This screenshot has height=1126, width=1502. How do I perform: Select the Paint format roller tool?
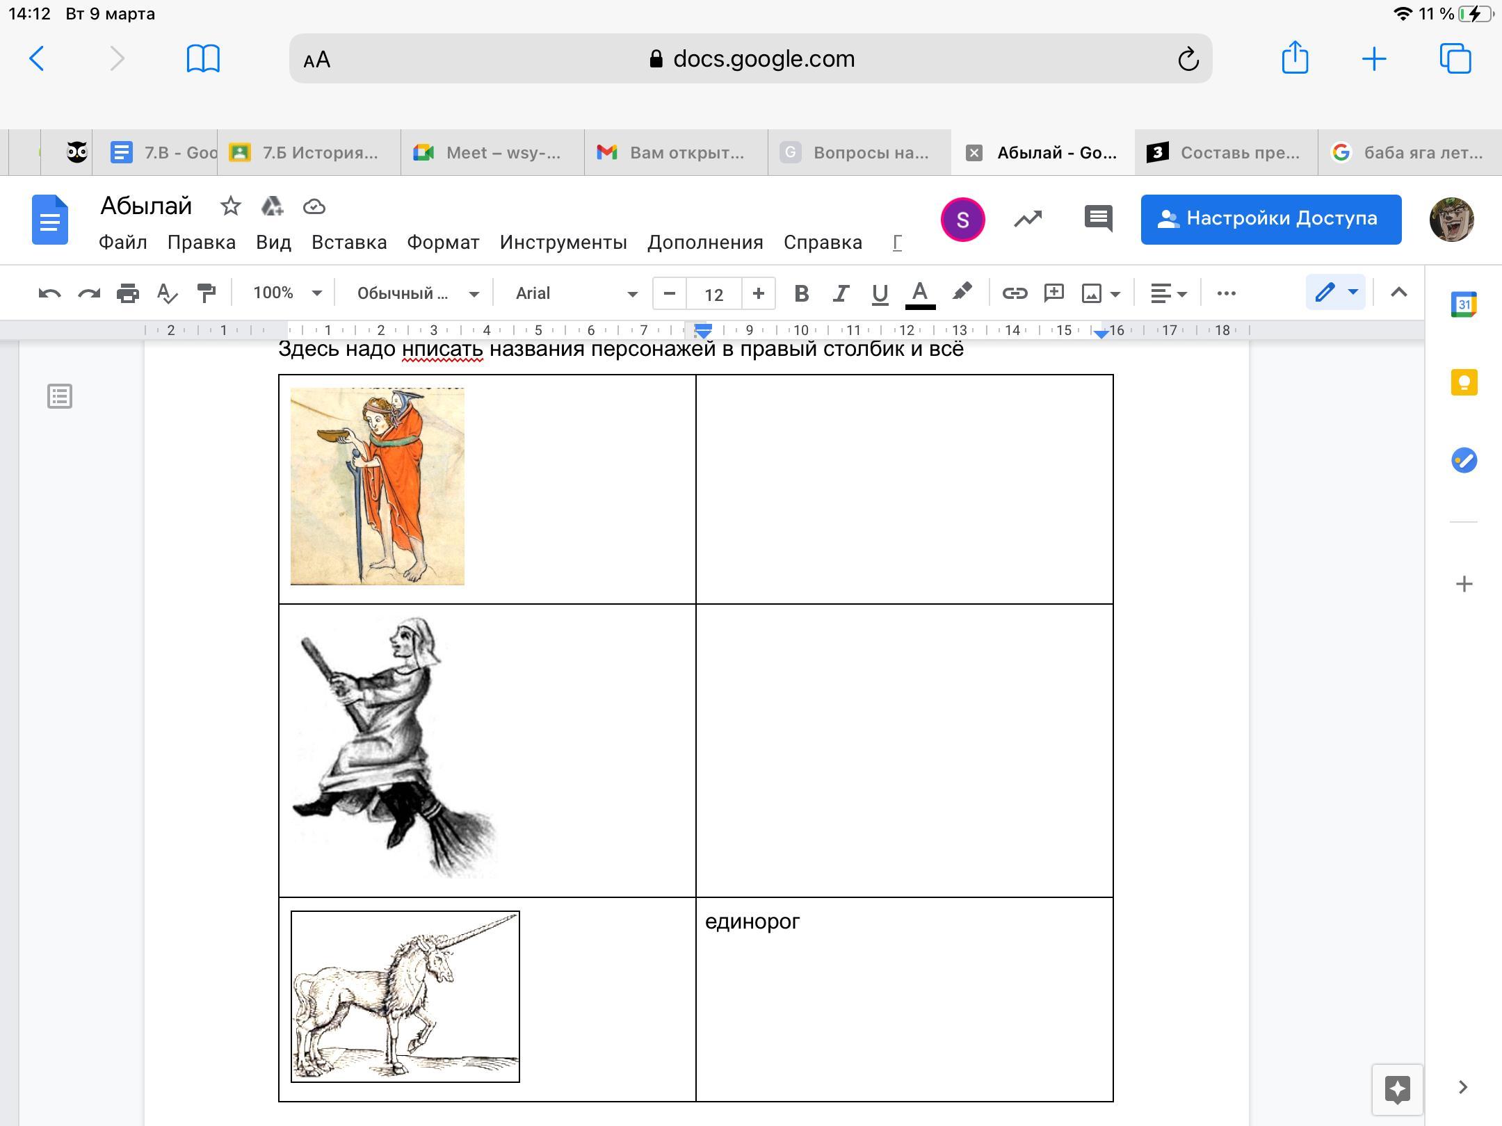click(x=207, y=293)
